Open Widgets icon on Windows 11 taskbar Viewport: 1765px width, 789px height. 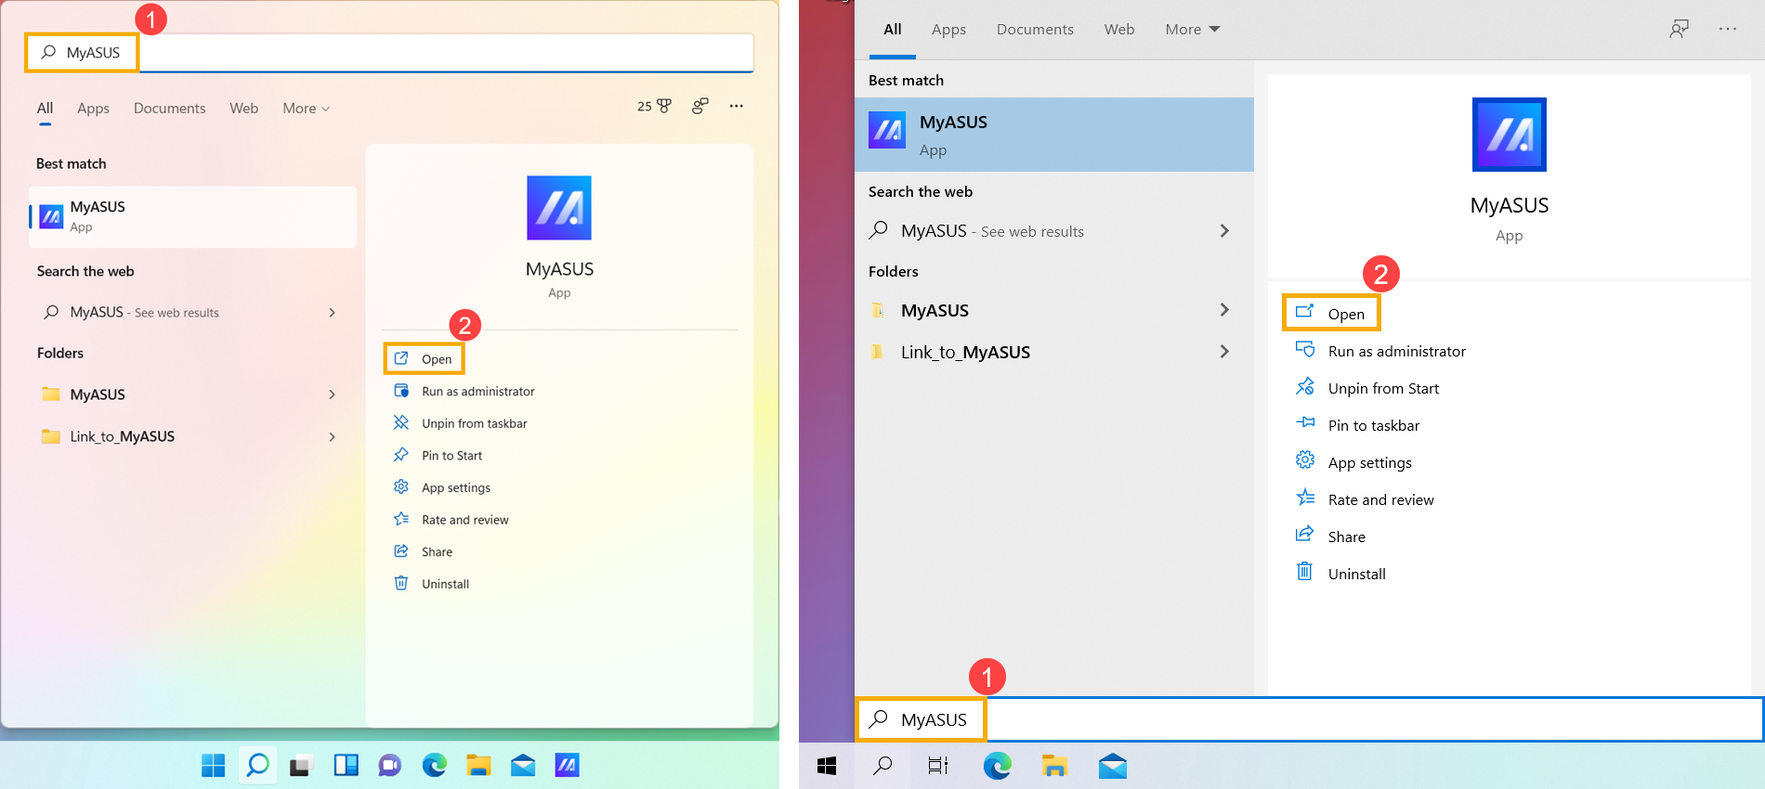click(346, 765)
